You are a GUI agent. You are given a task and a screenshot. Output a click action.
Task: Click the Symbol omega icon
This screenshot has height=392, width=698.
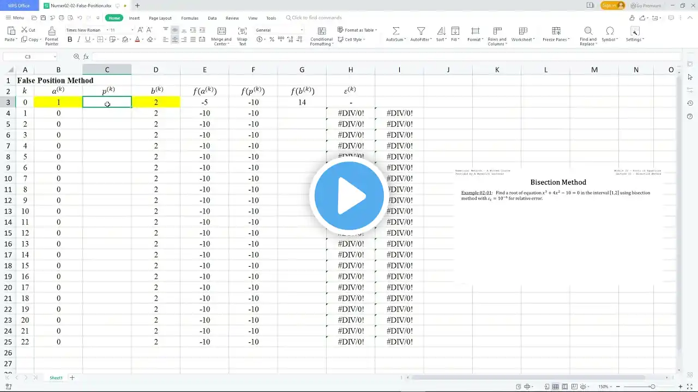pos(610,31)
